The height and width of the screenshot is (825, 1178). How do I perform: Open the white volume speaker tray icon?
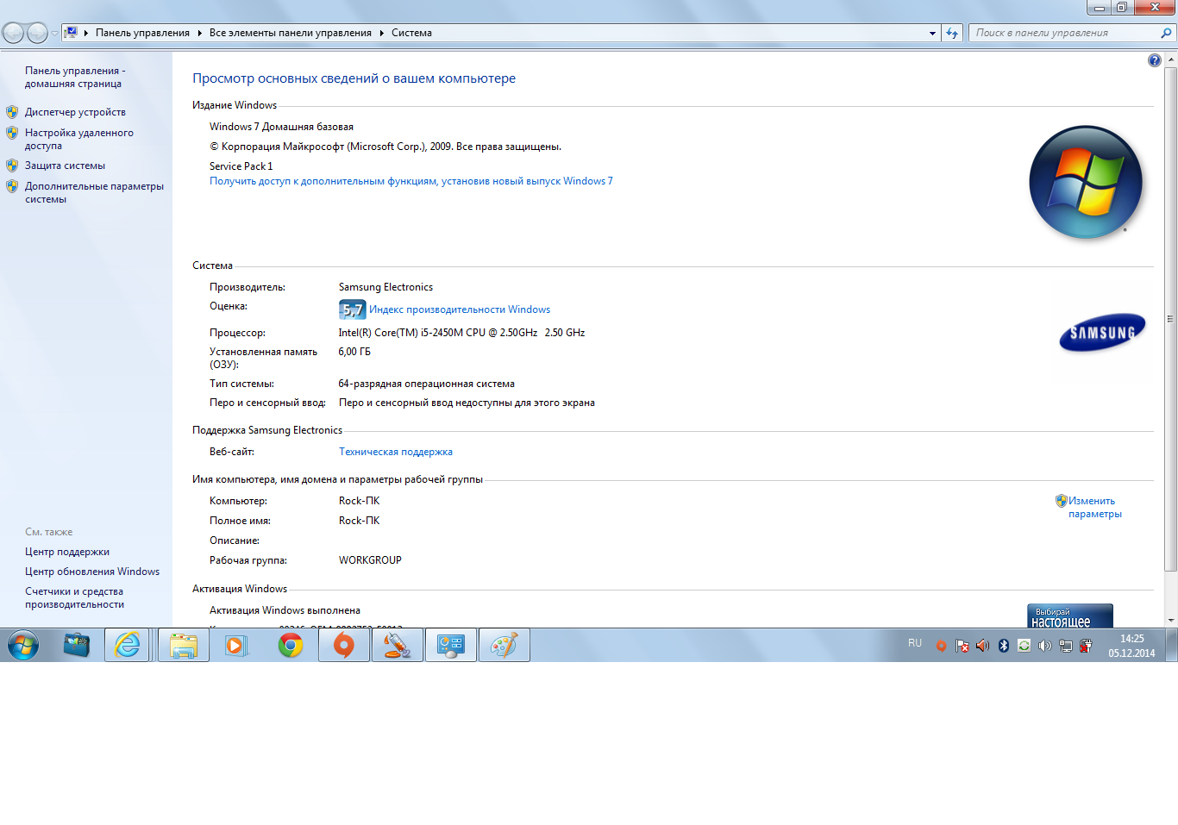tap(1045, 646)
